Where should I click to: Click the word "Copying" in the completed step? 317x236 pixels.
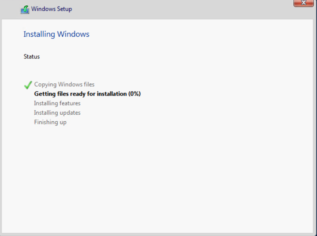coord(45,85)
